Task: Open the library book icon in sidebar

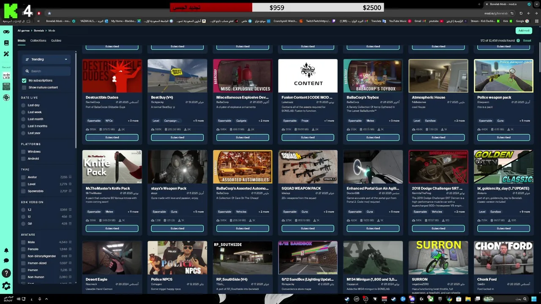Action: (x=6, y=43)
